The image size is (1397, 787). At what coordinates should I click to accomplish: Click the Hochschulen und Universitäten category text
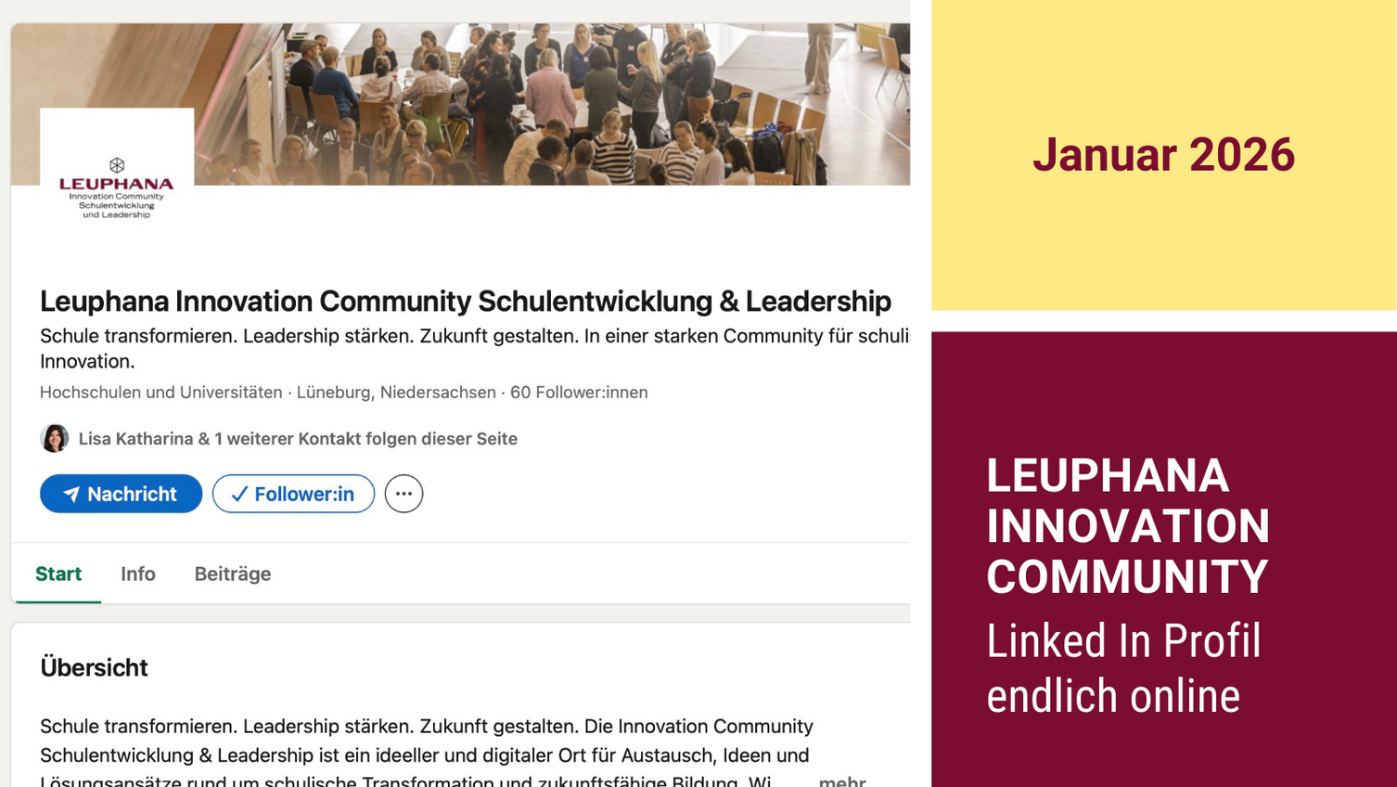pyautogui.click(x=160, y=393)
